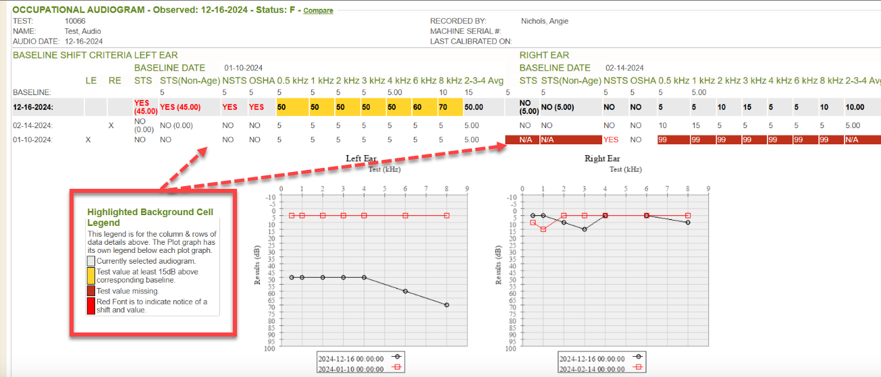Click the dark red 'Test value missing' swatch

pyautogui.click(x=91, y=291)
